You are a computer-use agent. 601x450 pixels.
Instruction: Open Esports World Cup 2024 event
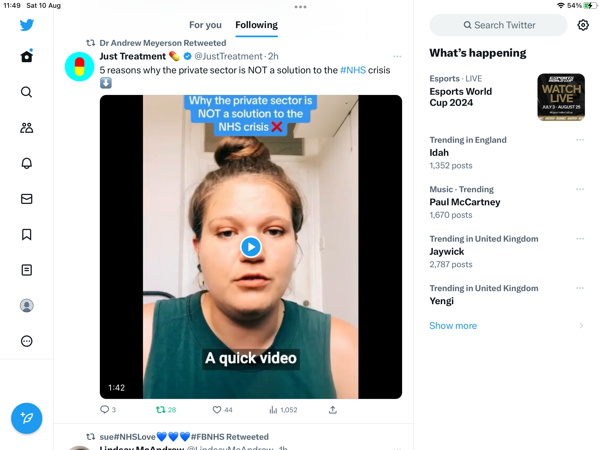tap(461, 97)
